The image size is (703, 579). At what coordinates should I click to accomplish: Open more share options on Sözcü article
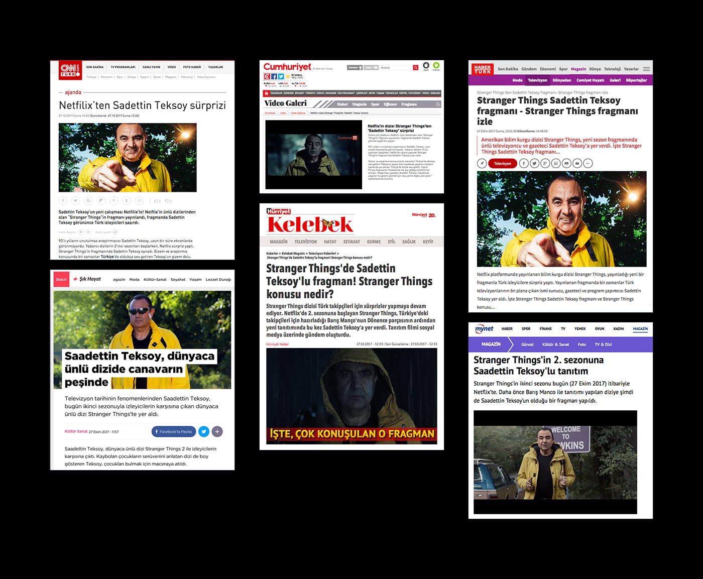(x=217, y=431)
